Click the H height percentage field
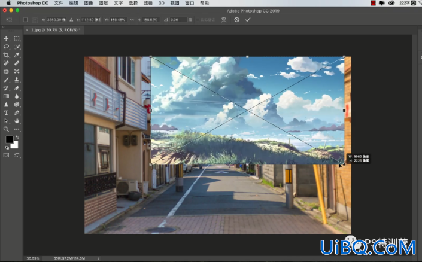Screen dimensions: 422x262 [151, 20]
